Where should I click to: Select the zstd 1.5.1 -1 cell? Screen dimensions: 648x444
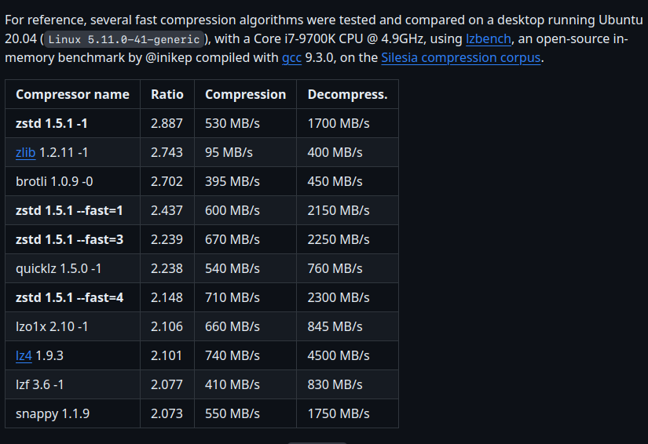(x=52, y=123)
